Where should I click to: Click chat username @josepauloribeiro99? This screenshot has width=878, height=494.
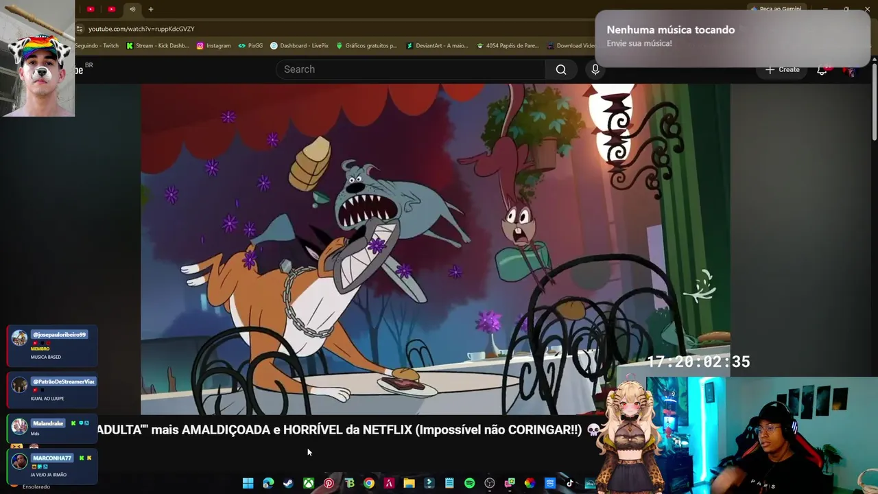pyautogui.click(x=58, y=335)
